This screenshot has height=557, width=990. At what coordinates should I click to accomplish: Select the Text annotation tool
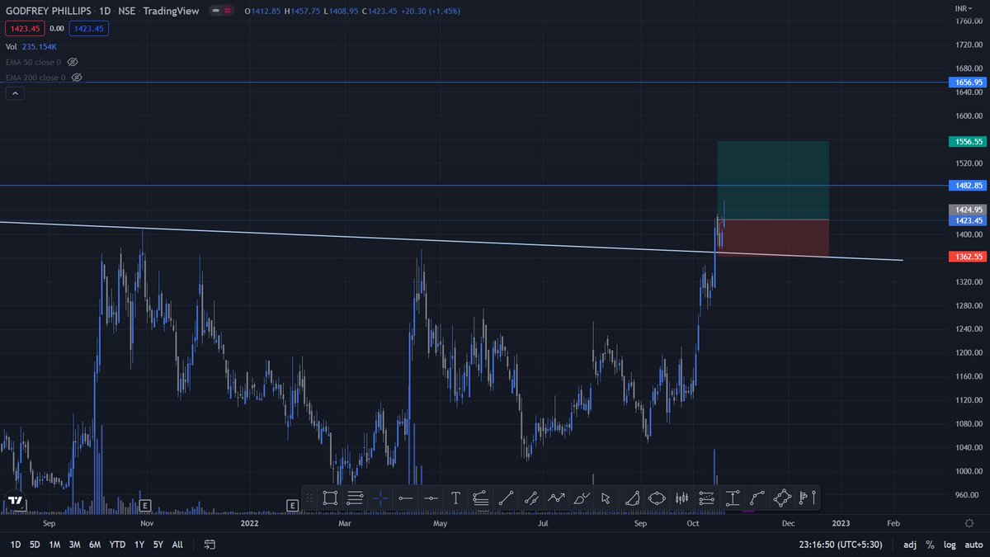(x=455, y=498)
